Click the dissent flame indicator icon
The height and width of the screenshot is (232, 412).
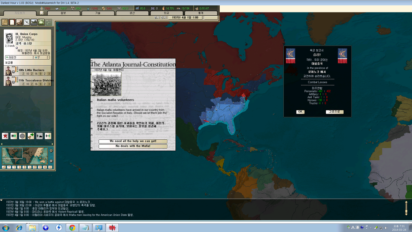pos(163,8)
